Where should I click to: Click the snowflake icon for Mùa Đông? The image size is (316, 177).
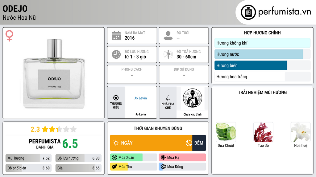(x=163, y=167)
